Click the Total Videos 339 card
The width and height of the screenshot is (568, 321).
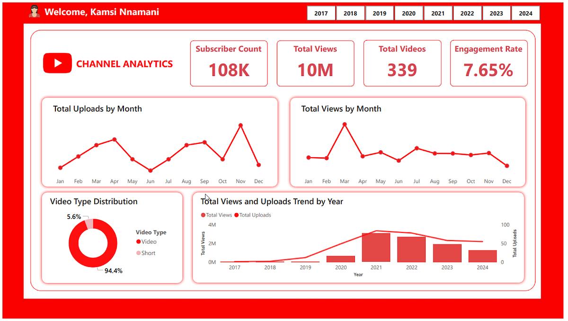click(402, 63)
